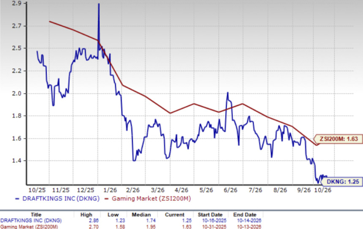Click the High column header
Screen dimensions: 363x229
pyautogui.click(x=86, y=215)
